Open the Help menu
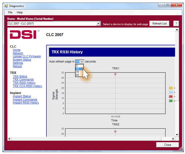 pos(19,12)
